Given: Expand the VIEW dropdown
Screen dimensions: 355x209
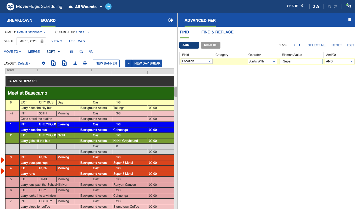Looking at the screenshot, I should (x=57, y=41).
